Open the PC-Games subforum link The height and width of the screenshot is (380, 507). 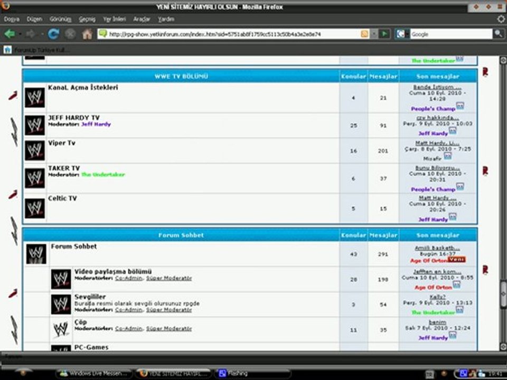[x=91, y=347]
